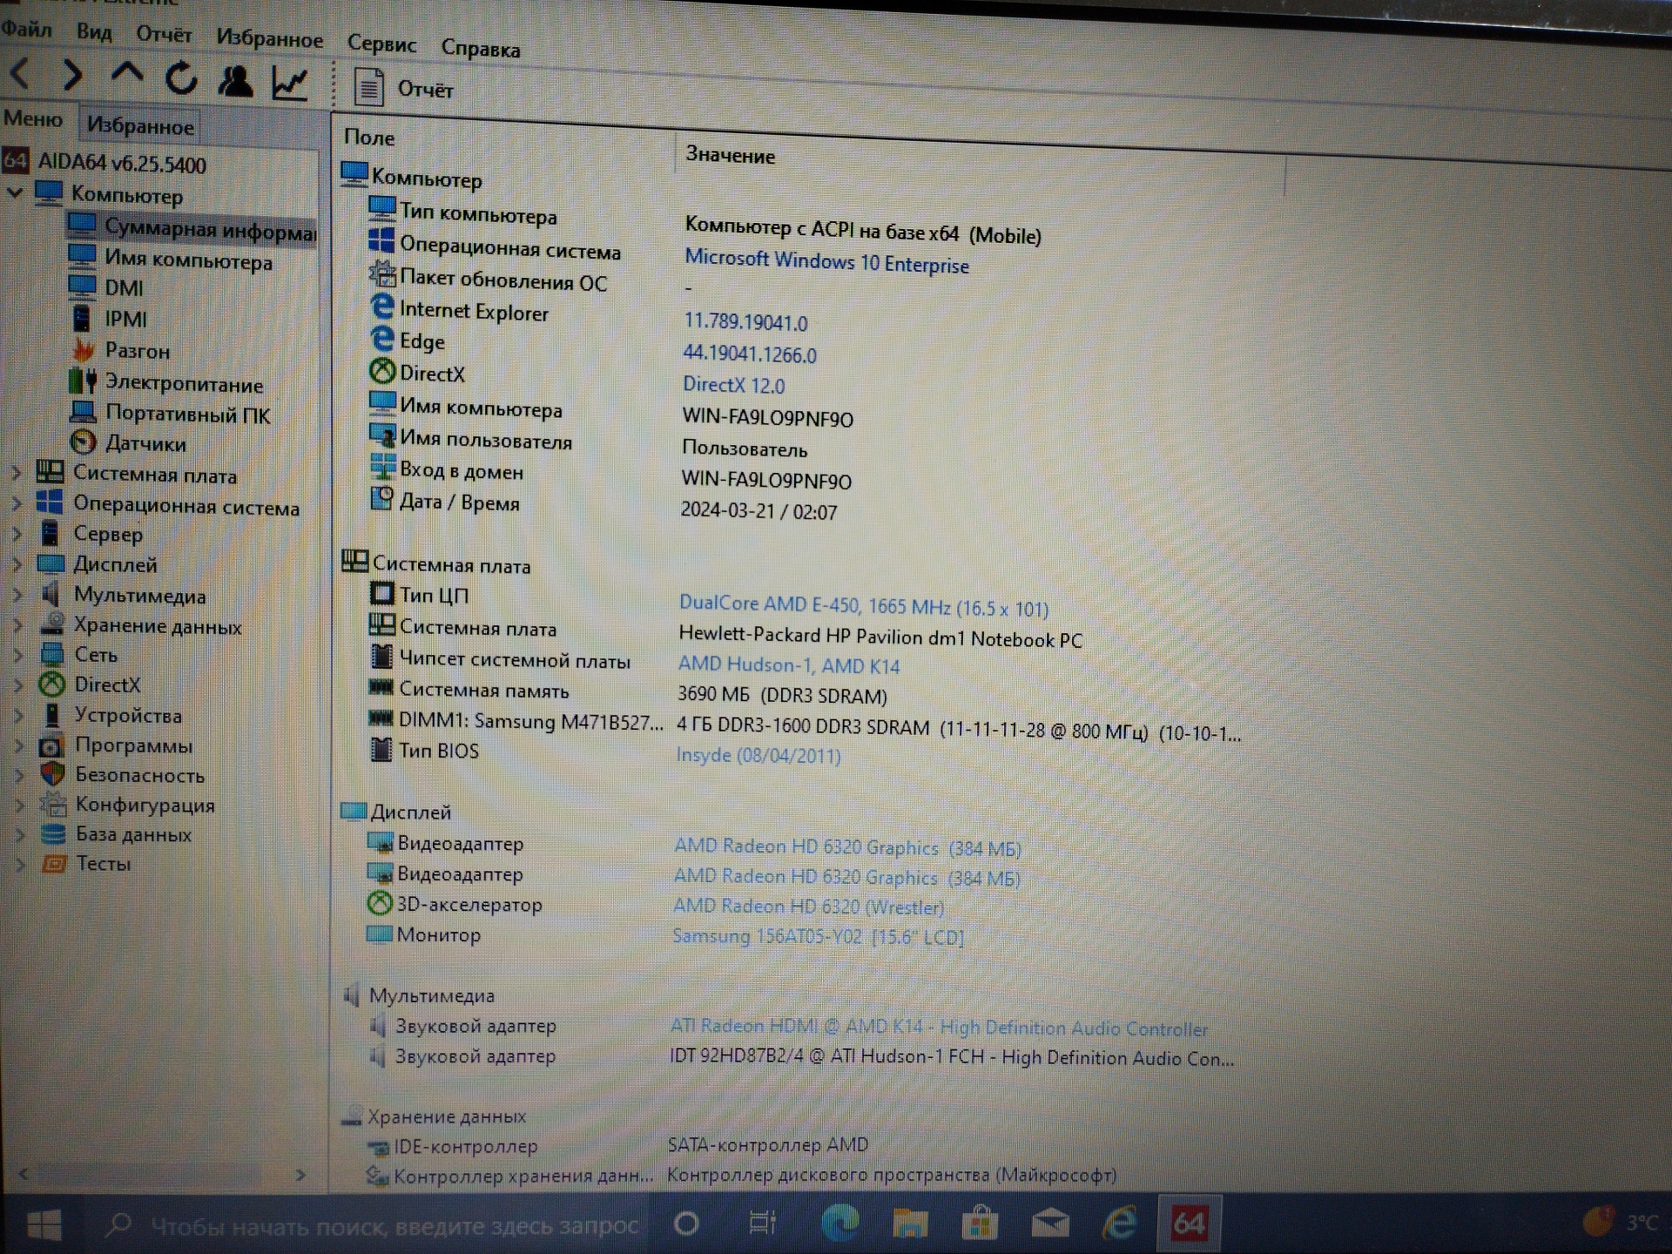
Task: Open the Избранное menu in menu bar
Action: click(269, 39)
